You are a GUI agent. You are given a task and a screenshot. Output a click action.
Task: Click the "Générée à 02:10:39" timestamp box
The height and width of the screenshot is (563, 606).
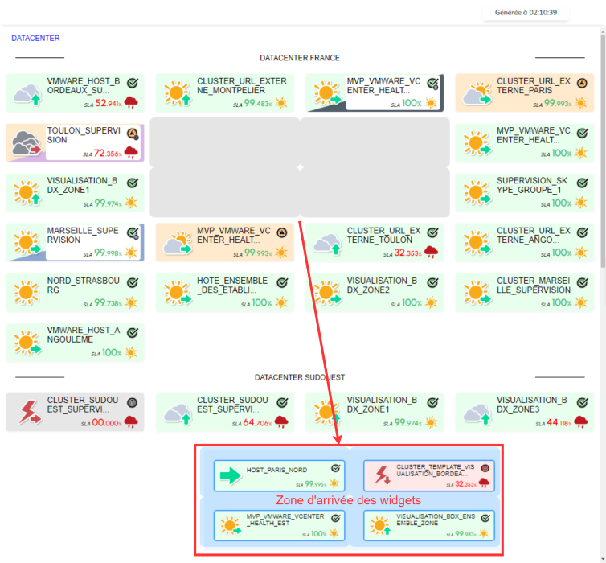(x=526, y=13)
